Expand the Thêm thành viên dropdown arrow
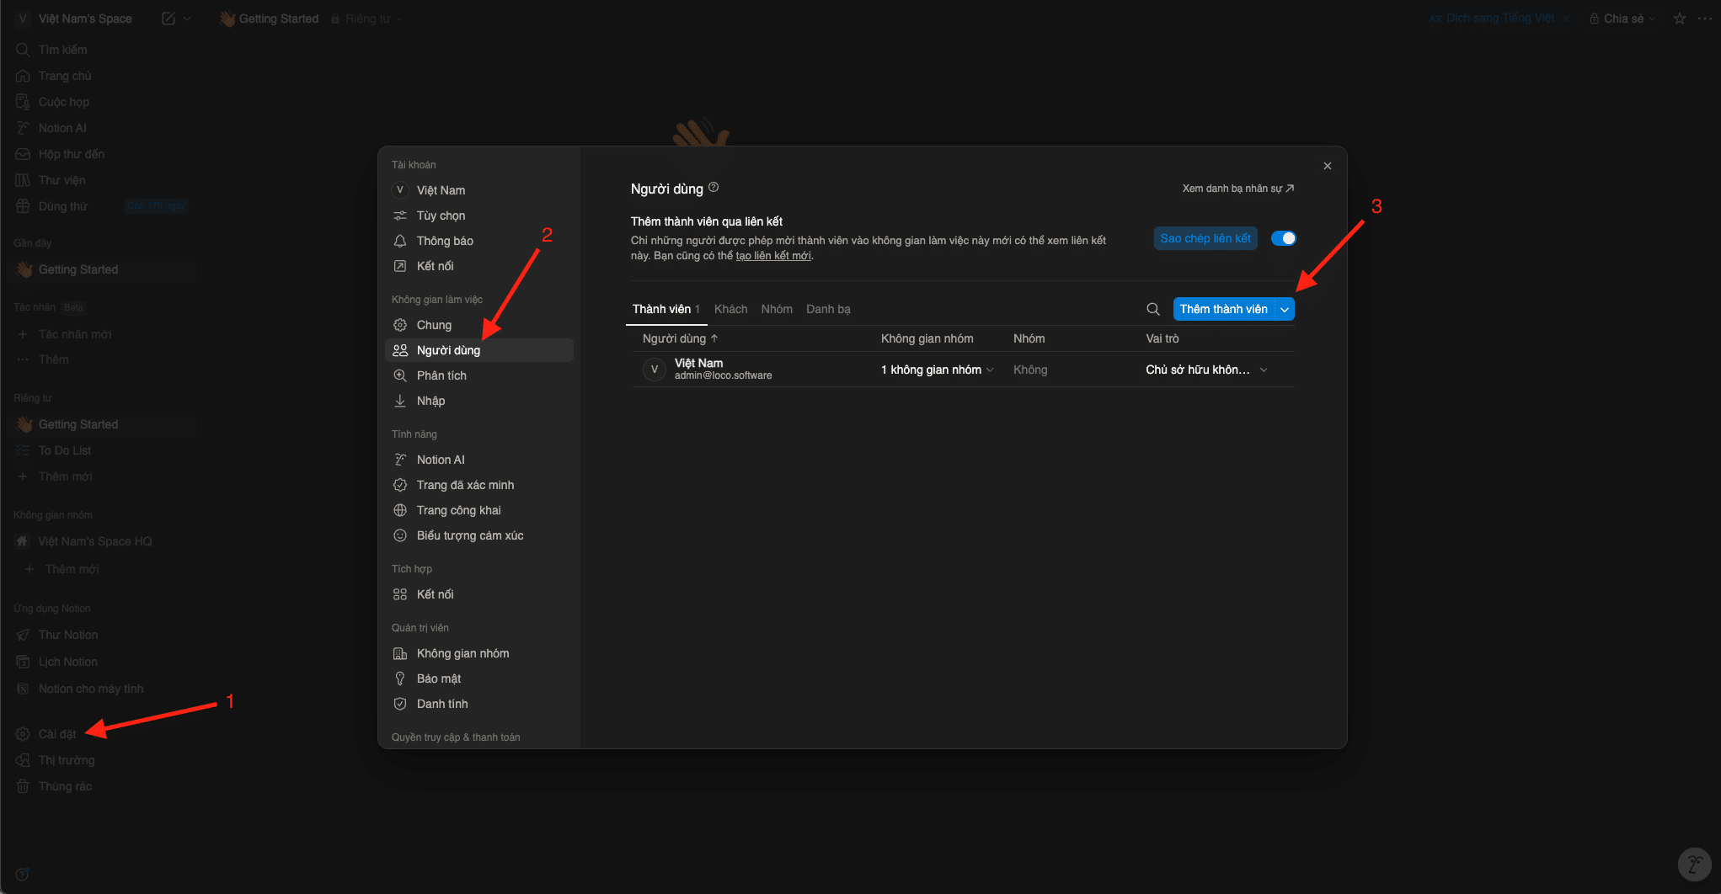 tap(1285, 309)
